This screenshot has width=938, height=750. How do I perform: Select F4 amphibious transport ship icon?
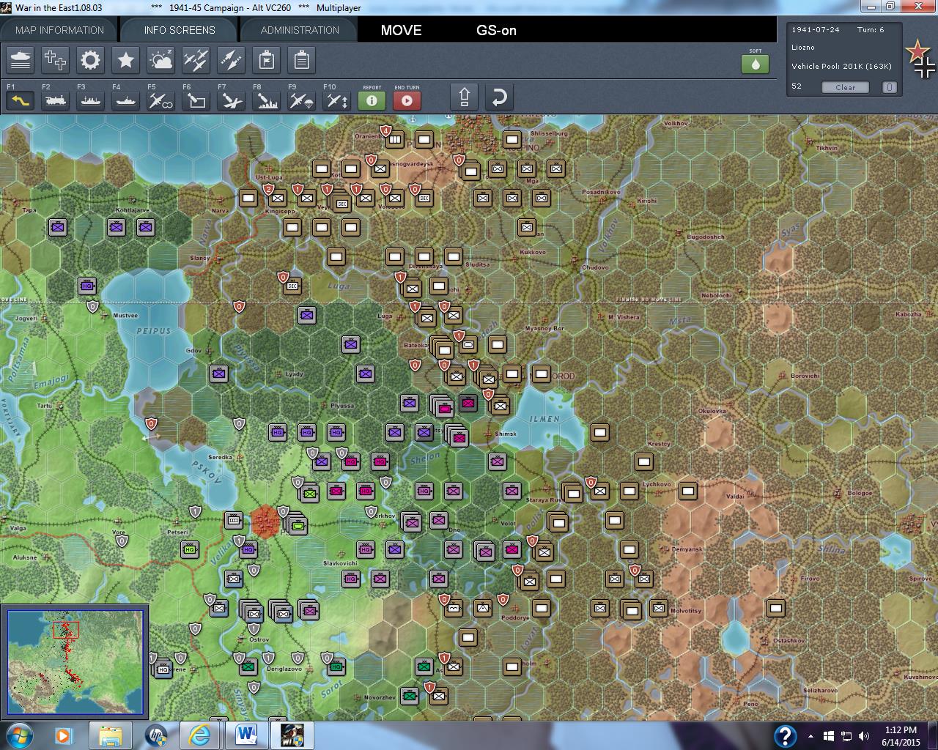125,100
